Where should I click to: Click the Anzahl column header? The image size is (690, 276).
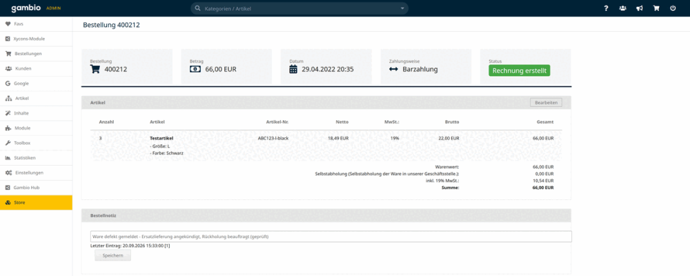(x=106, y=121)
